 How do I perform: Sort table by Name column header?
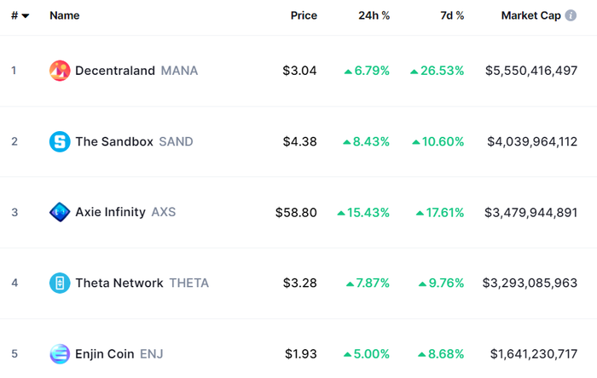[64, 16]
